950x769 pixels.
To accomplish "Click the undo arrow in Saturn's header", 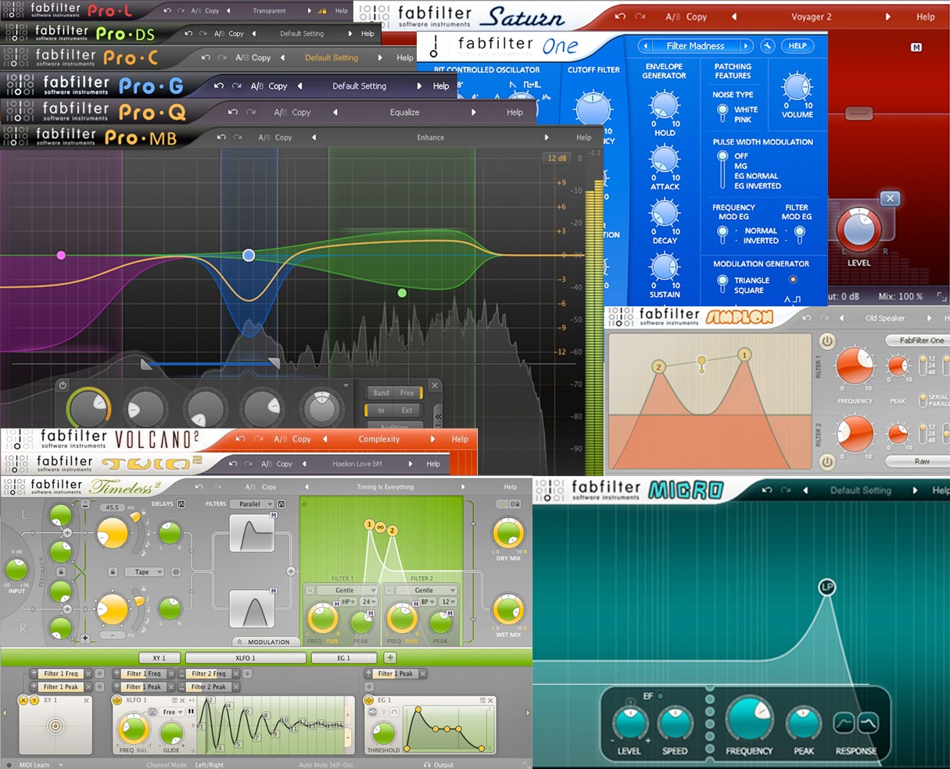I will pyautogui.click(x=620, y=16).
